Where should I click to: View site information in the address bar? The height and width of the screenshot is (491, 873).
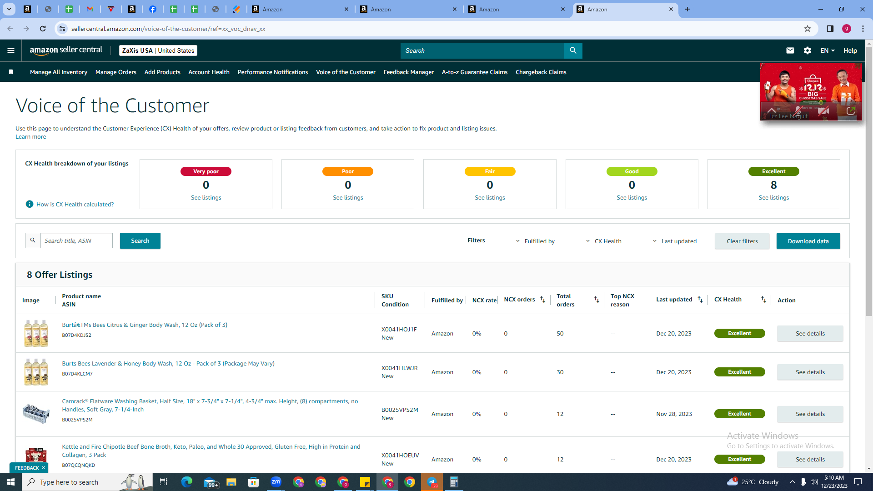(62, 29)
